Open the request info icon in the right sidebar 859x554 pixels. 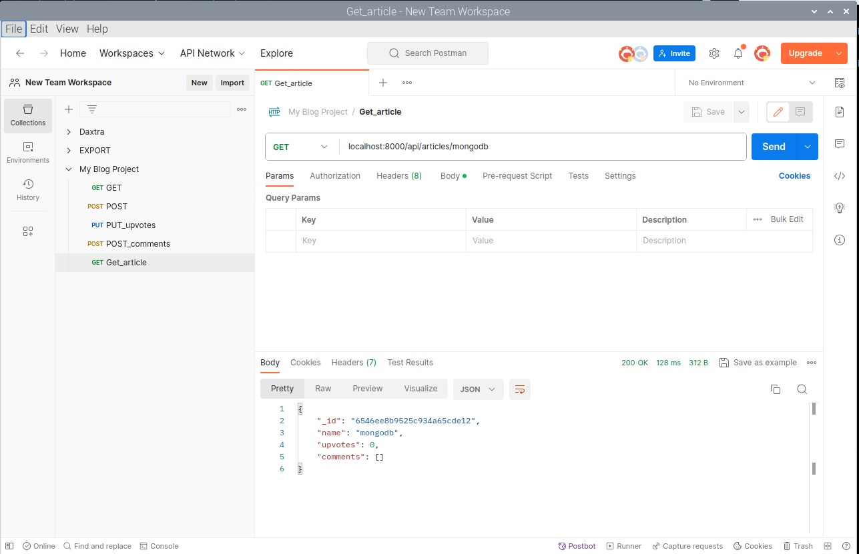pyautogui.click(x=840, y=240)
